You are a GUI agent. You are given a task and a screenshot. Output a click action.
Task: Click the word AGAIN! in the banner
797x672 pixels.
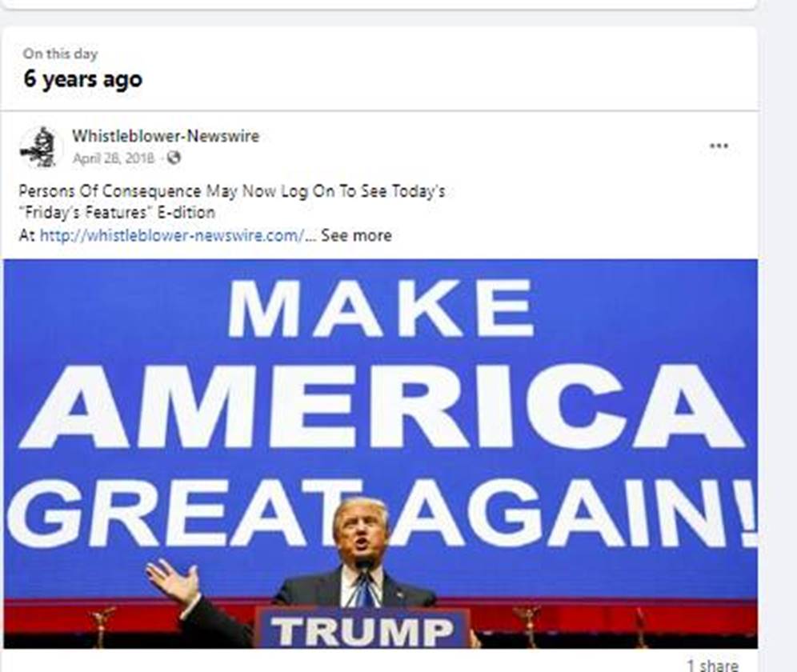point(574,512)
